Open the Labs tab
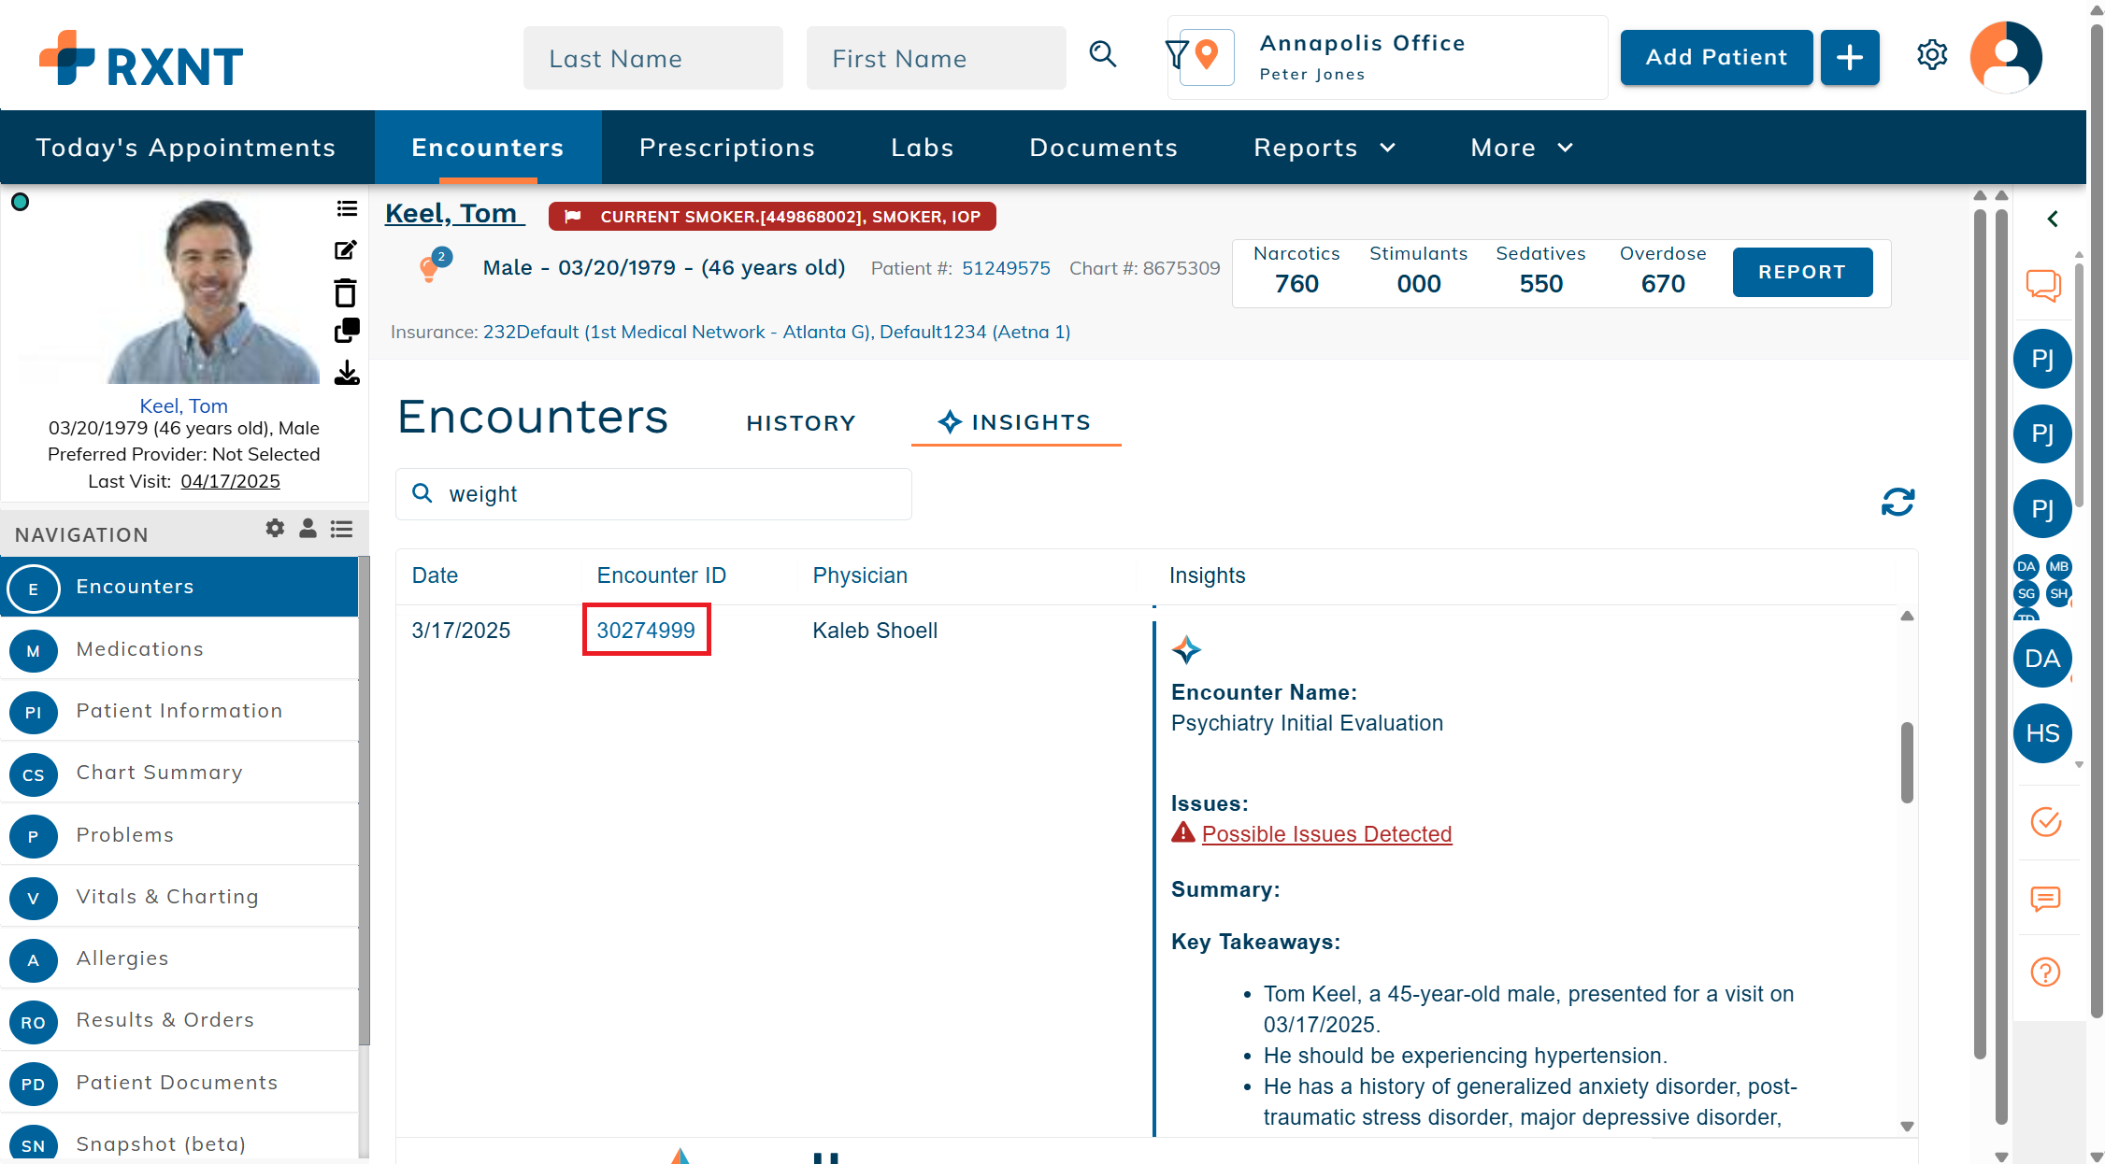 [923, 148]
